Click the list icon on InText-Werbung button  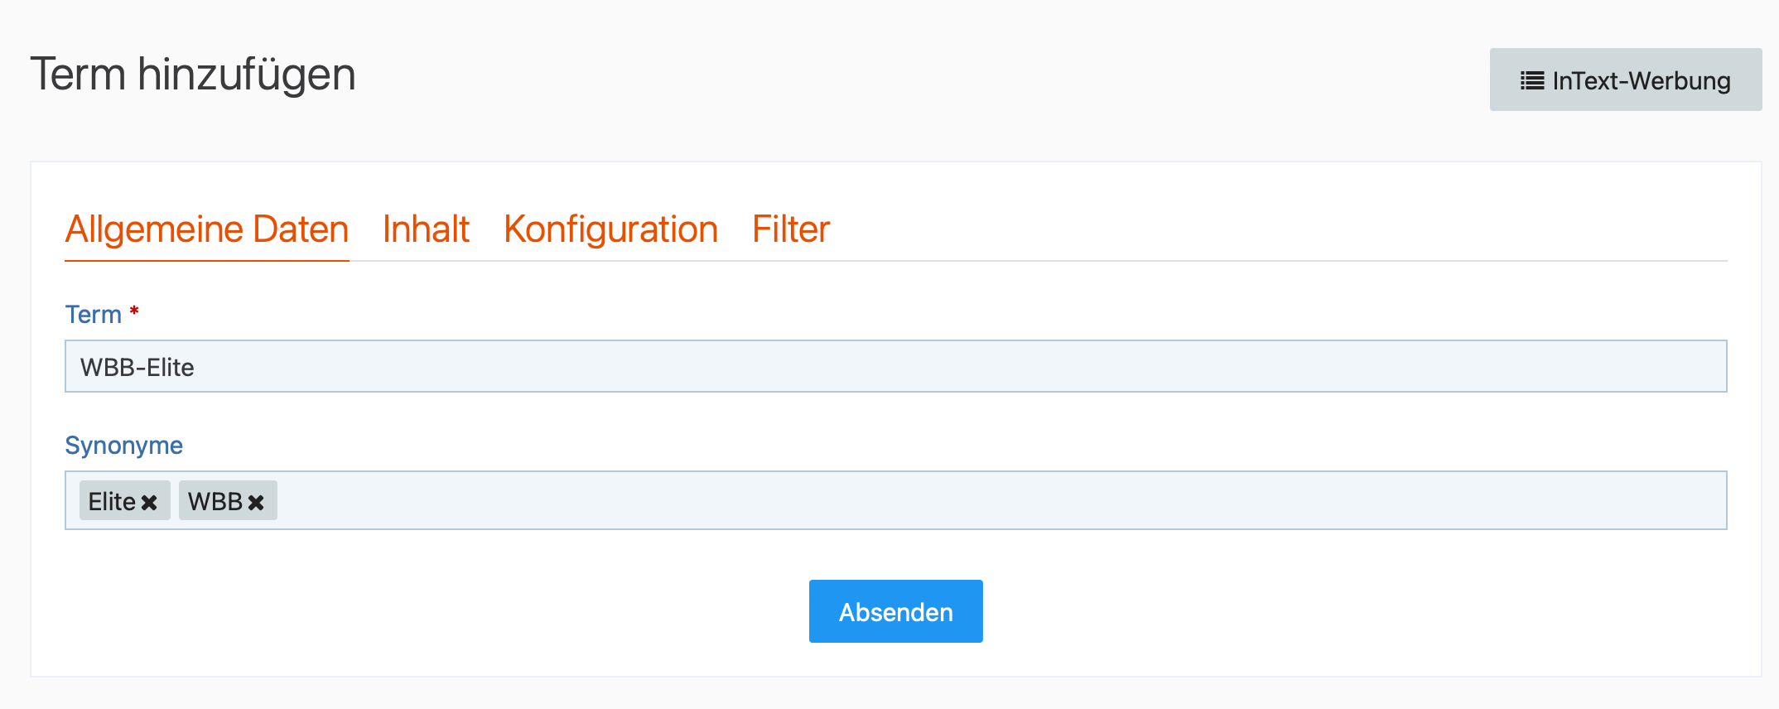1532,80
